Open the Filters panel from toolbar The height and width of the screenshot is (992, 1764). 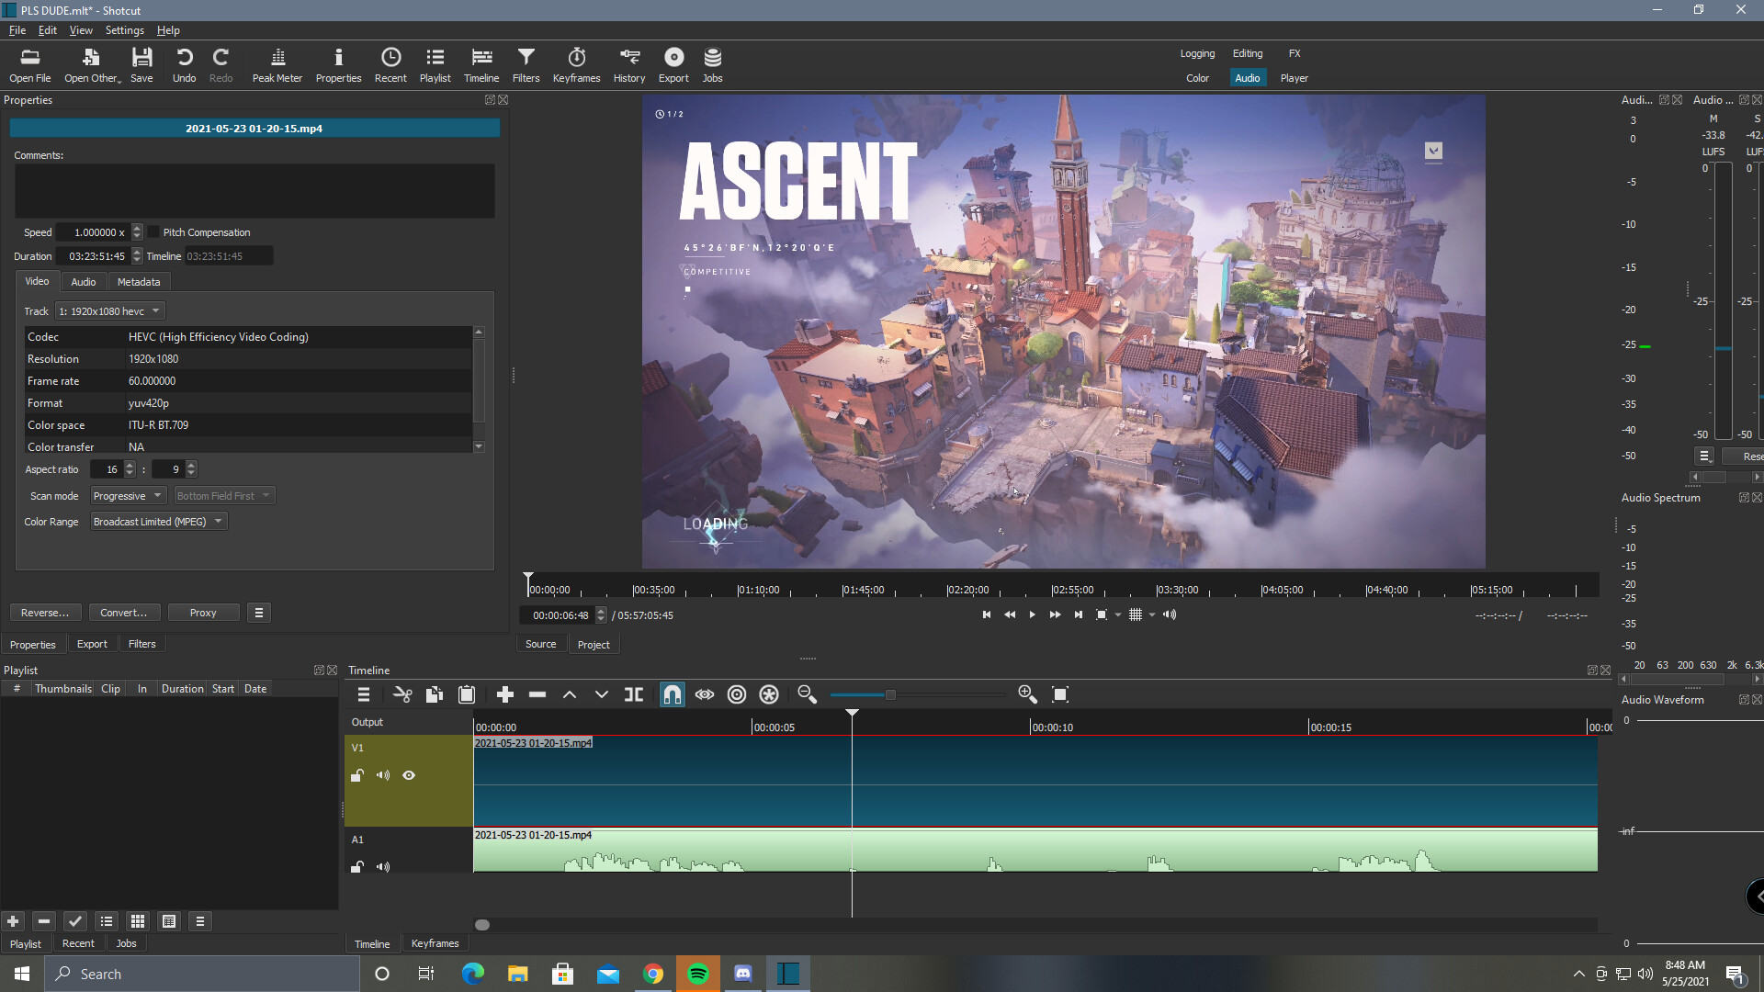click(526, 65)
